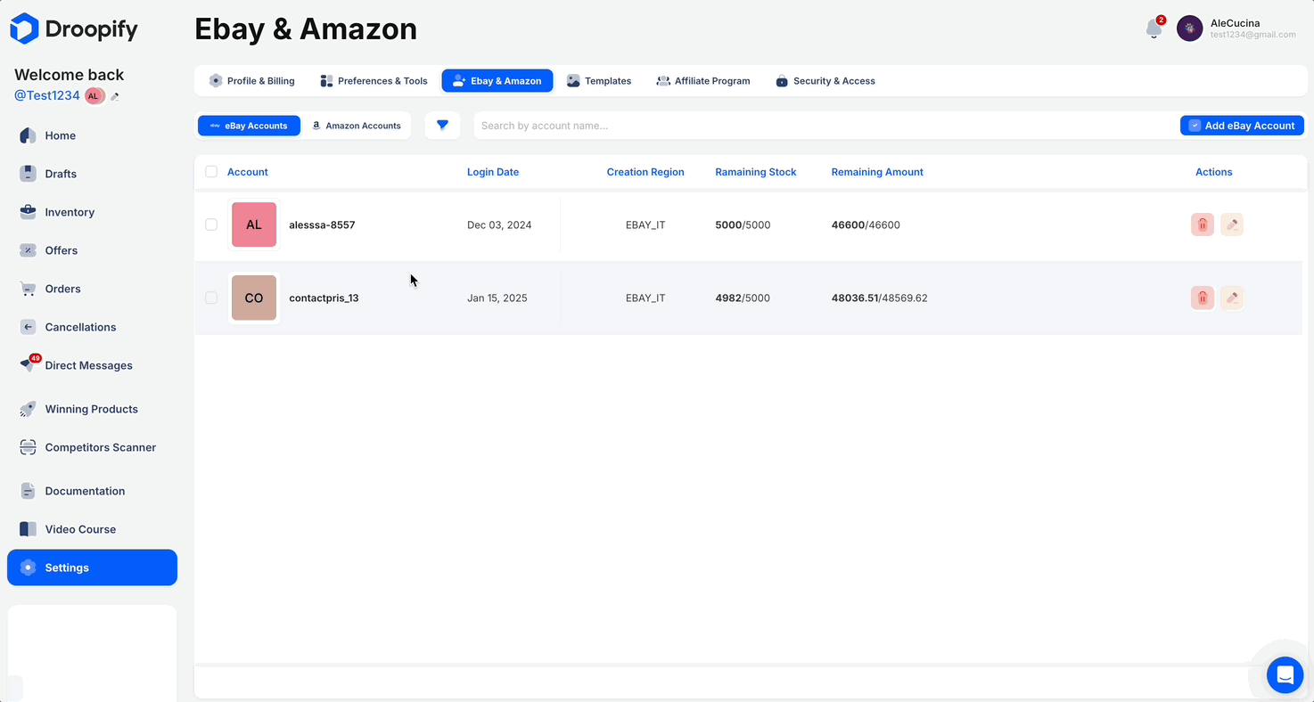Image resolution: width=1314 pixels, height=702 pixels.
Task: Switch to the Profile & Billing tab
Action: tap(252, 81)
